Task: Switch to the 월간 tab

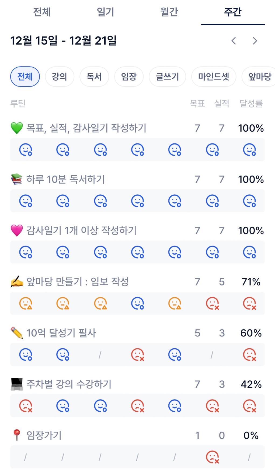Action: click(169, 12)
